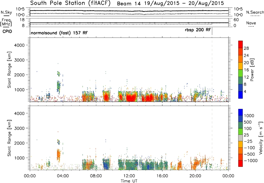Click the 'South Pole Station (fitACF)' title

70,3
